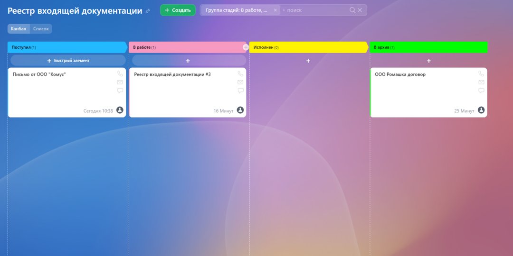
Task: Click user avatar on Реестр #3 card
Action: click(x=240, y=110)
